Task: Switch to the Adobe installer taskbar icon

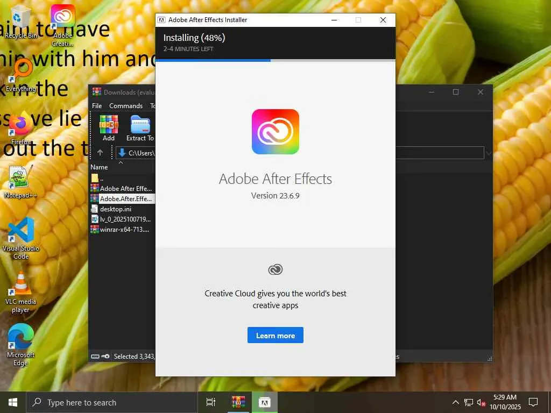Action: point(265,402)
